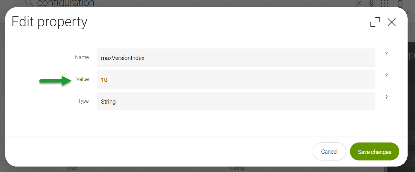
Task: Focus the Type field containing String
Action: click(236, 101)
